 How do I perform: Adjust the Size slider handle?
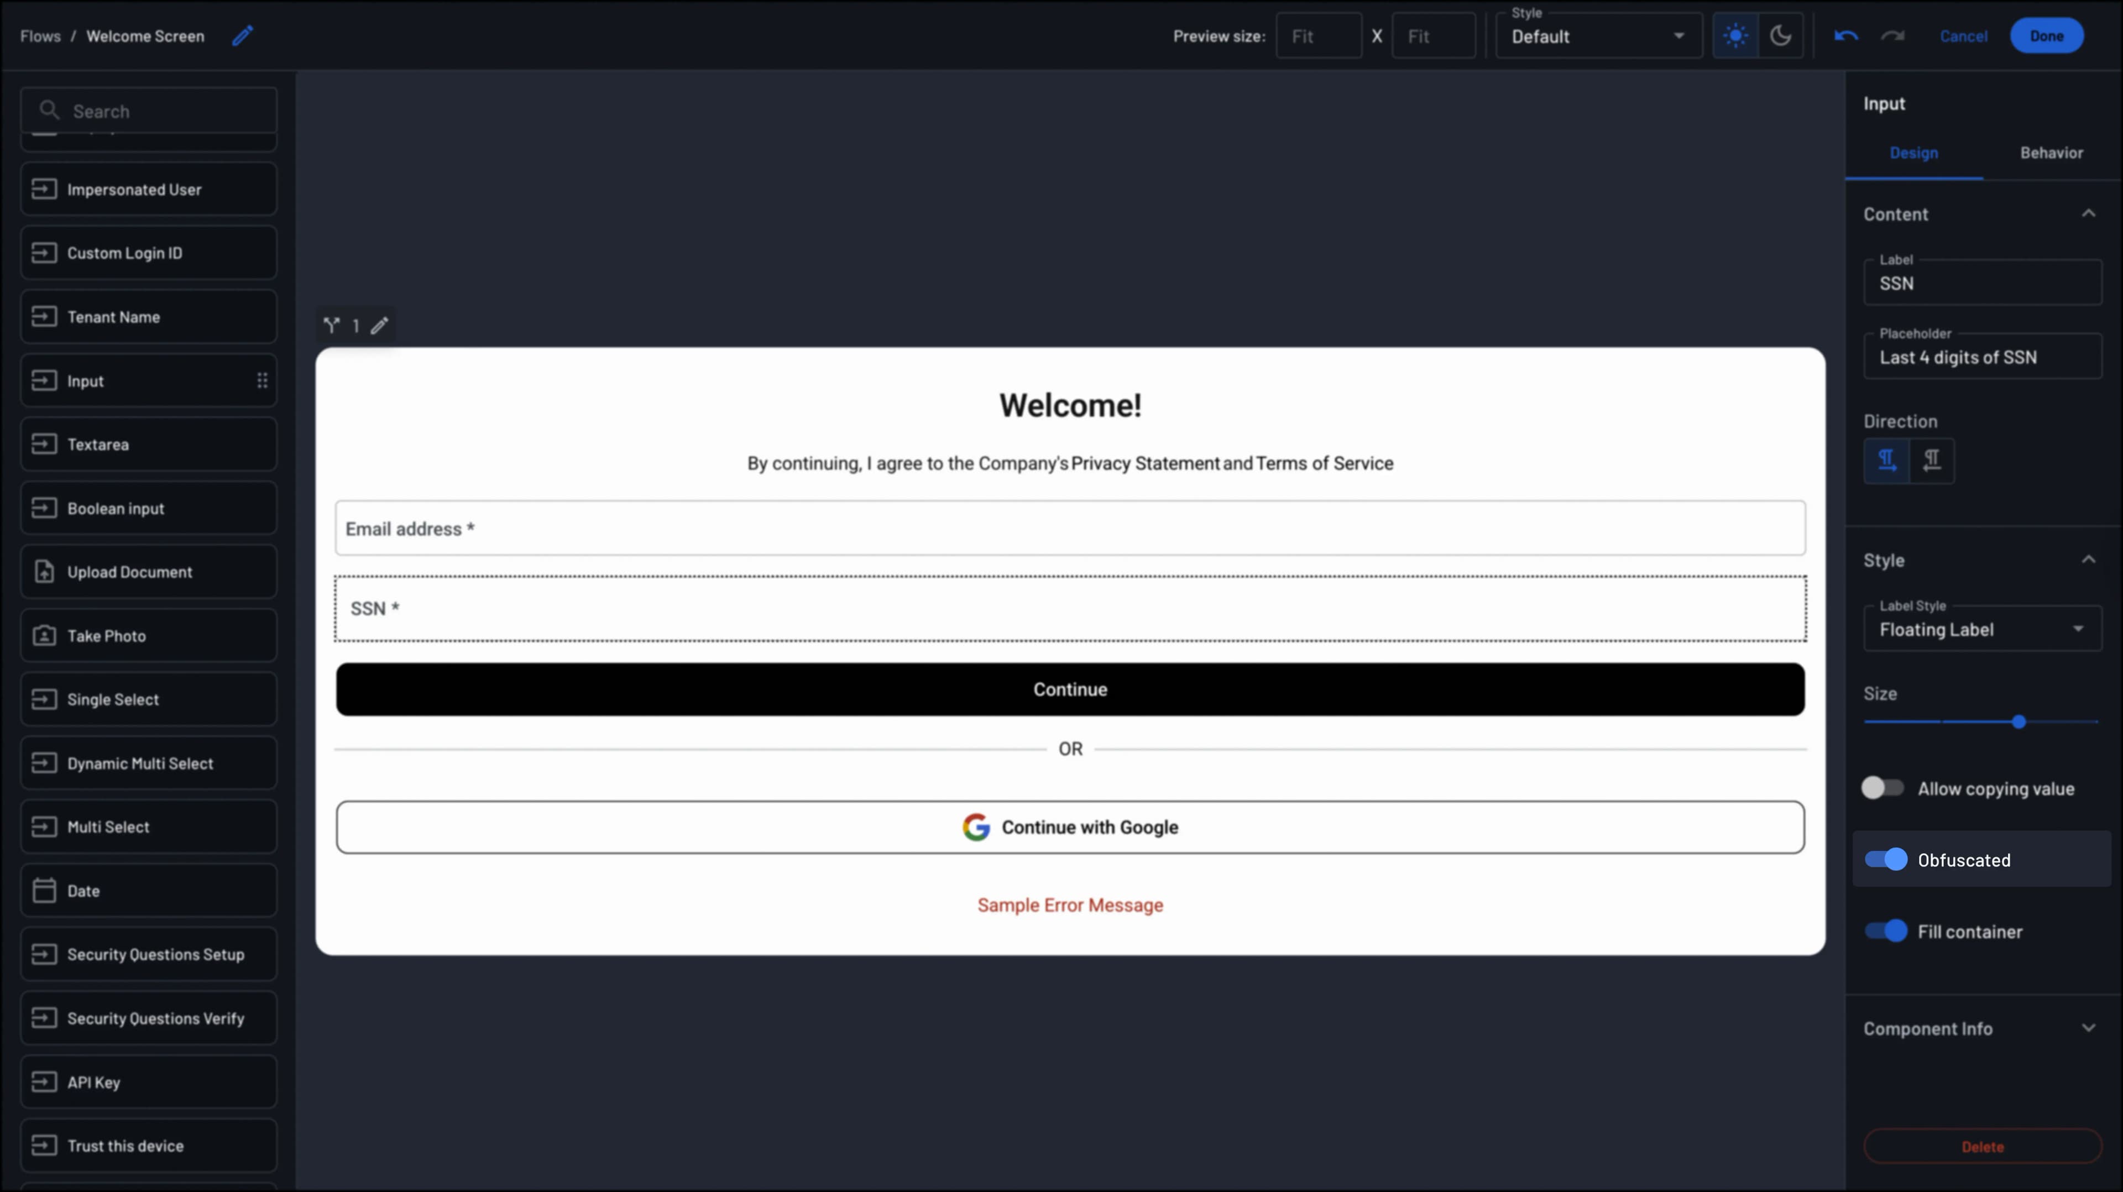pos(2019,722)
